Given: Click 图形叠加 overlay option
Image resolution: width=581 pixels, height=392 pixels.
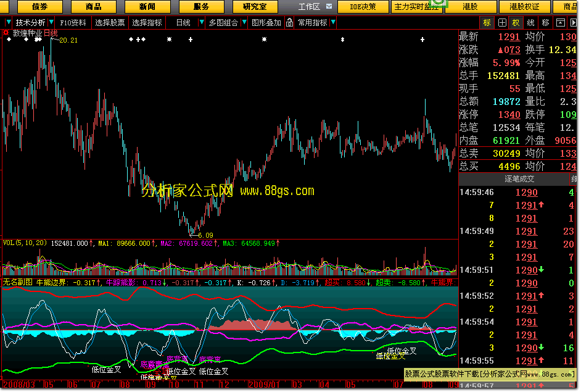Looking at the screenshot, I should point(266,23).
